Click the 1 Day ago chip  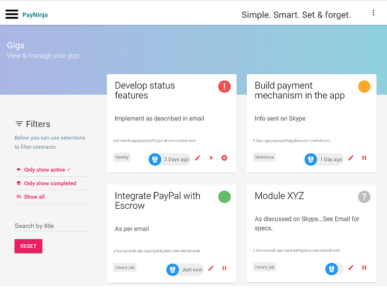324,159
